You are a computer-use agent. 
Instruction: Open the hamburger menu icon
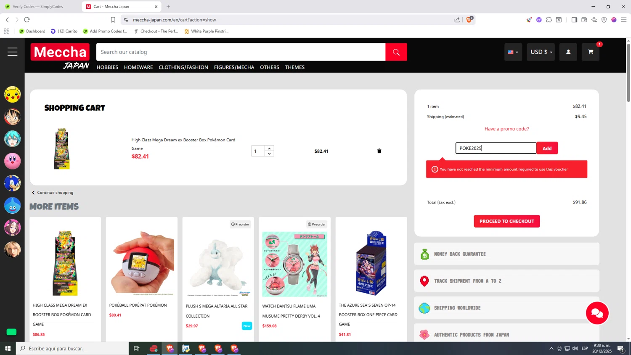pos(12,52)
